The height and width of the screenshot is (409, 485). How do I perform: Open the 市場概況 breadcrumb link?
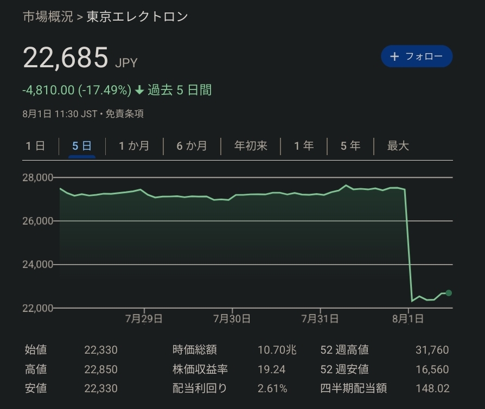point(48,16)
